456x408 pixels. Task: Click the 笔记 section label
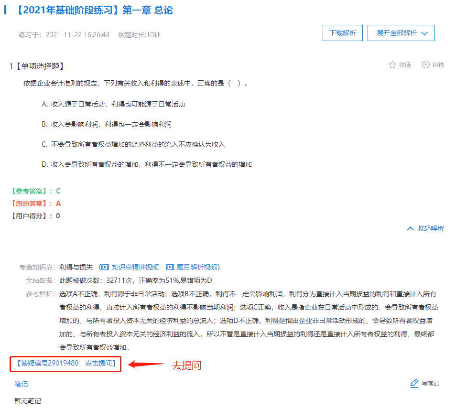(21, 384)
